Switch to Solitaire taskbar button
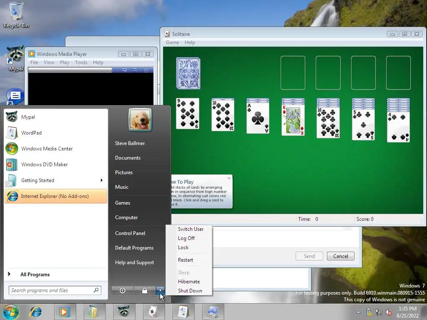This screenshot has width=427, height=320. [x=153, y=312]
